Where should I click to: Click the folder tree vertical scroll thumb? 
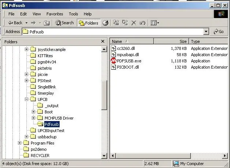tap(104, 95)
